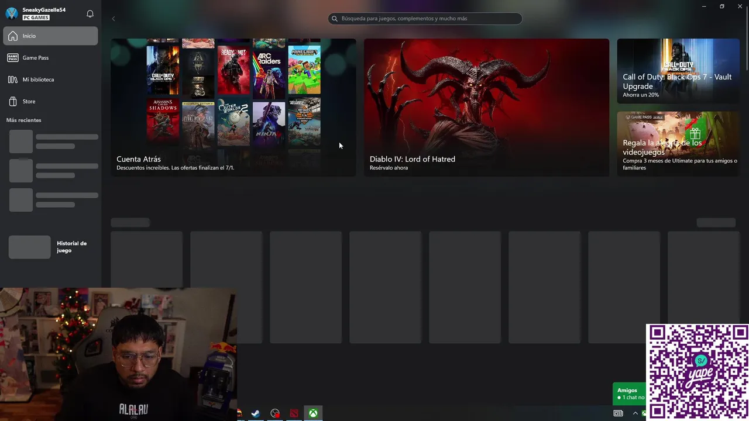Minimize the Xbox app window
749x421 pixels.
coord(704,6)
